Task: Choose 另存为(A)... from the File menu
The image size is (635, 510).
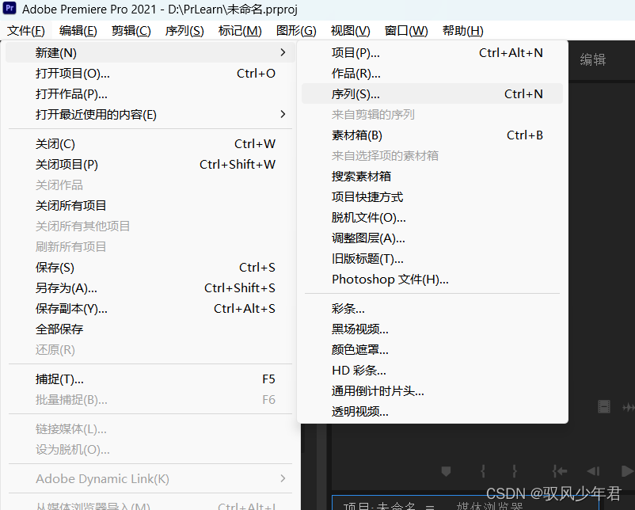Action: 150,288
